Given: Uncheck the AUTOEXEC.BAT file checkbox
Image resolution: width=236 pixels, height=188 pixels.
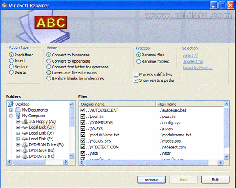Looking at the screenshot, I should pos(83,110).
